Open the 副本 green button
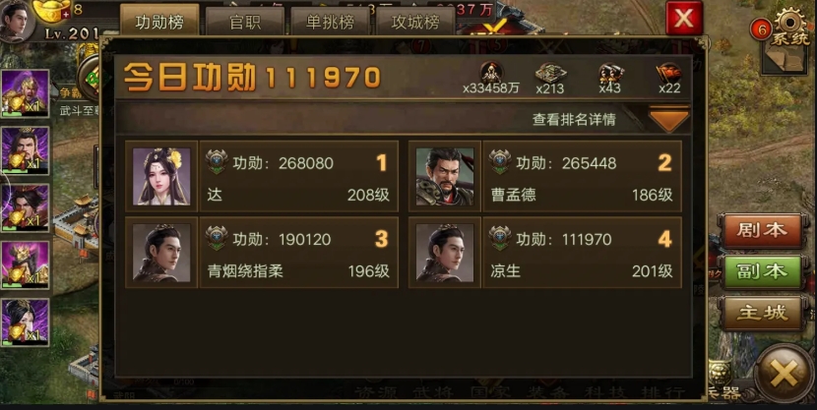This screenshot has height=410, width=817. tap(761, 271)
